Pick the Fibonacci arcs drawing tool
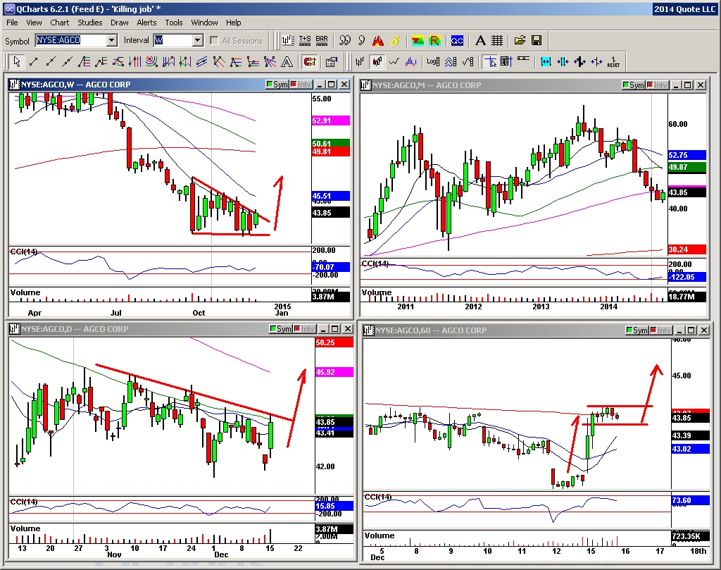Screen dimensions: 721x570 click(x=151, y=61)
